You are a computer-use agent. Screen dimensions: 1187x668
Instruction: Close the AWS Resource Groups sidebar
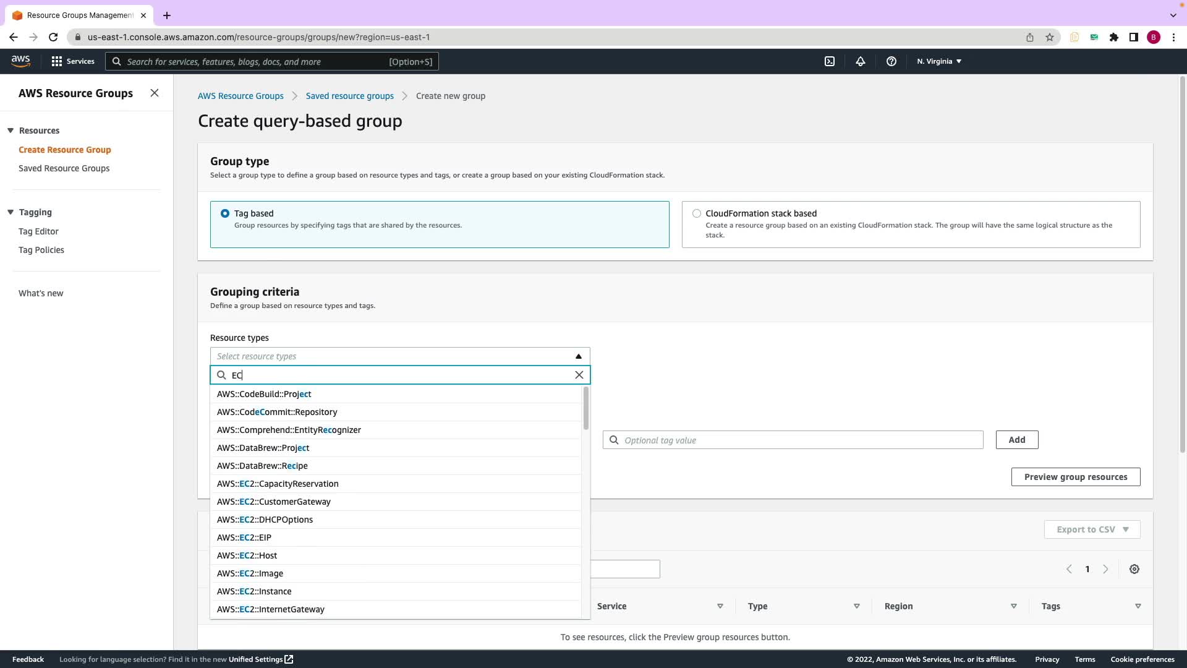(x=155, y=93)
